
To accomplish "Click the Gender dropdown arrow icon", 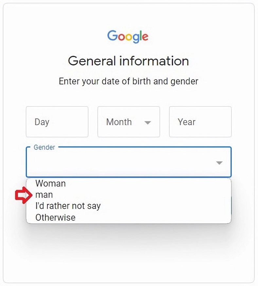I will click(x=219, y=163).
